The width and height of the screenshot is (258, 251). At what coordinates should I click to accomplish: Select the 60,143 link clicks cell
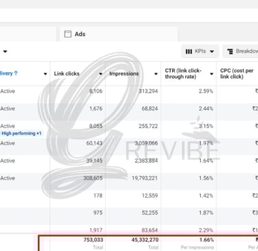pos(94,143)
